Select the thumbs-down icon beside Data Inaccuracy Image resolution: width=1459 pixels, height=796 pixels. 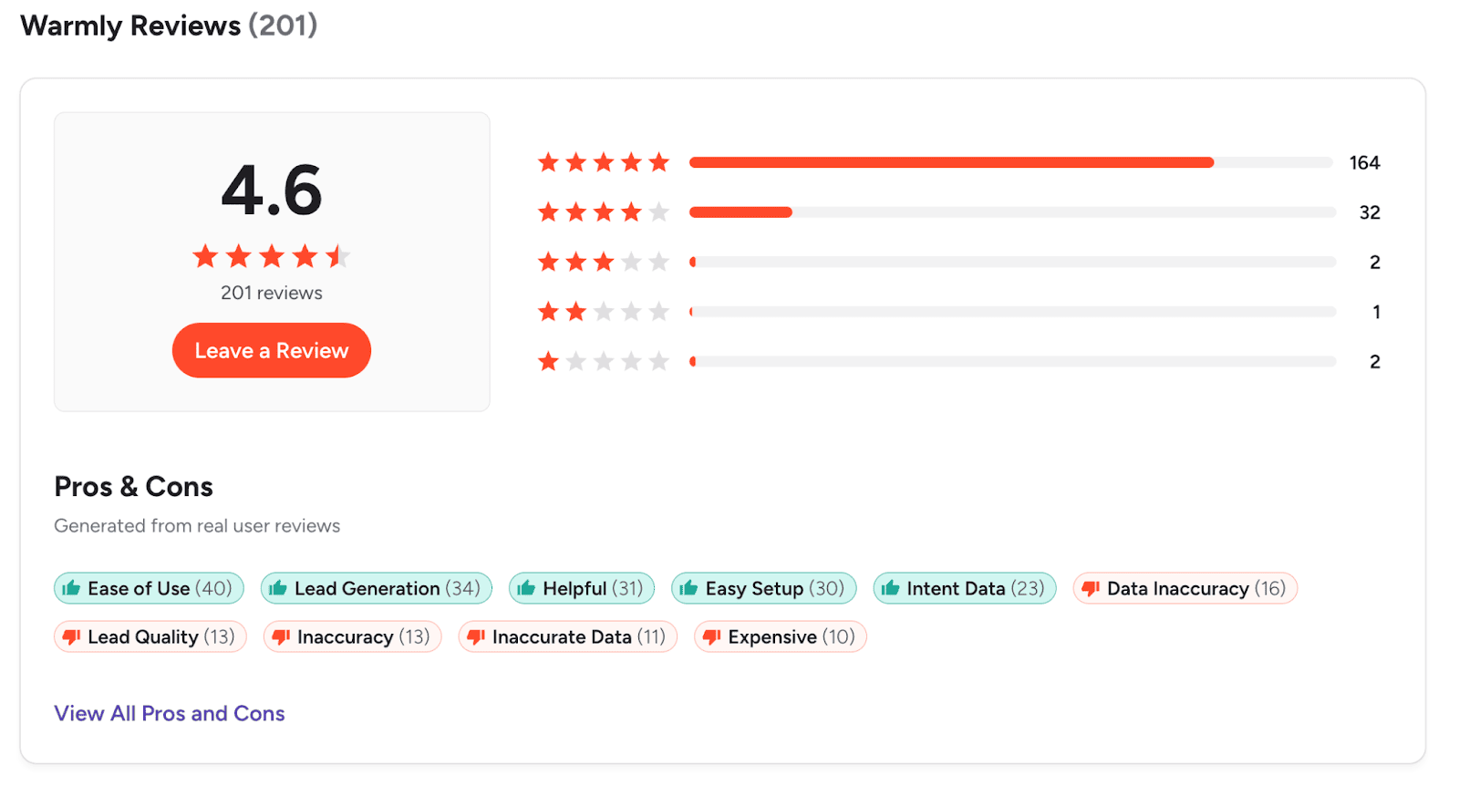(1089, 588)
